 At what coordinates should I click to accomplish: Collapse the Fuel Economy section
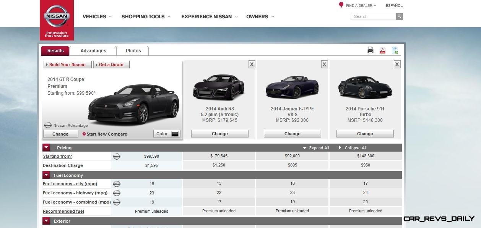(x=46, y=175)
